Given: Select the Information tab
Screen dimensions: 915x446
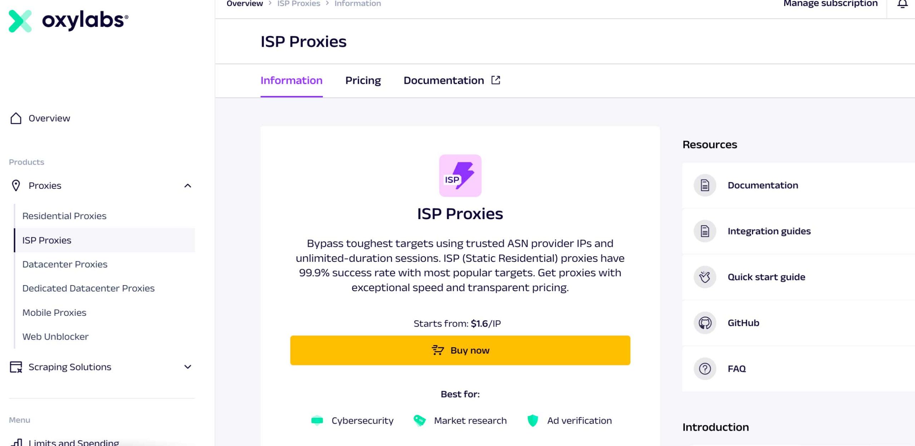Looking at the screenshot, I should pyautogui.click(x=291, y=81).
